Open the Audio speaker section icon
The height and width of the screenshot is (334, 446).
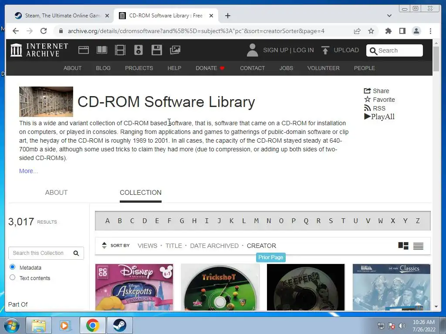139,50
